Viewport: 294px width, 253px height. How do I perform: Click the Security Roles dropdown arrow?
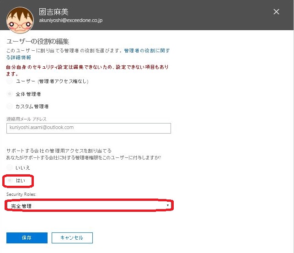point(168,206)
